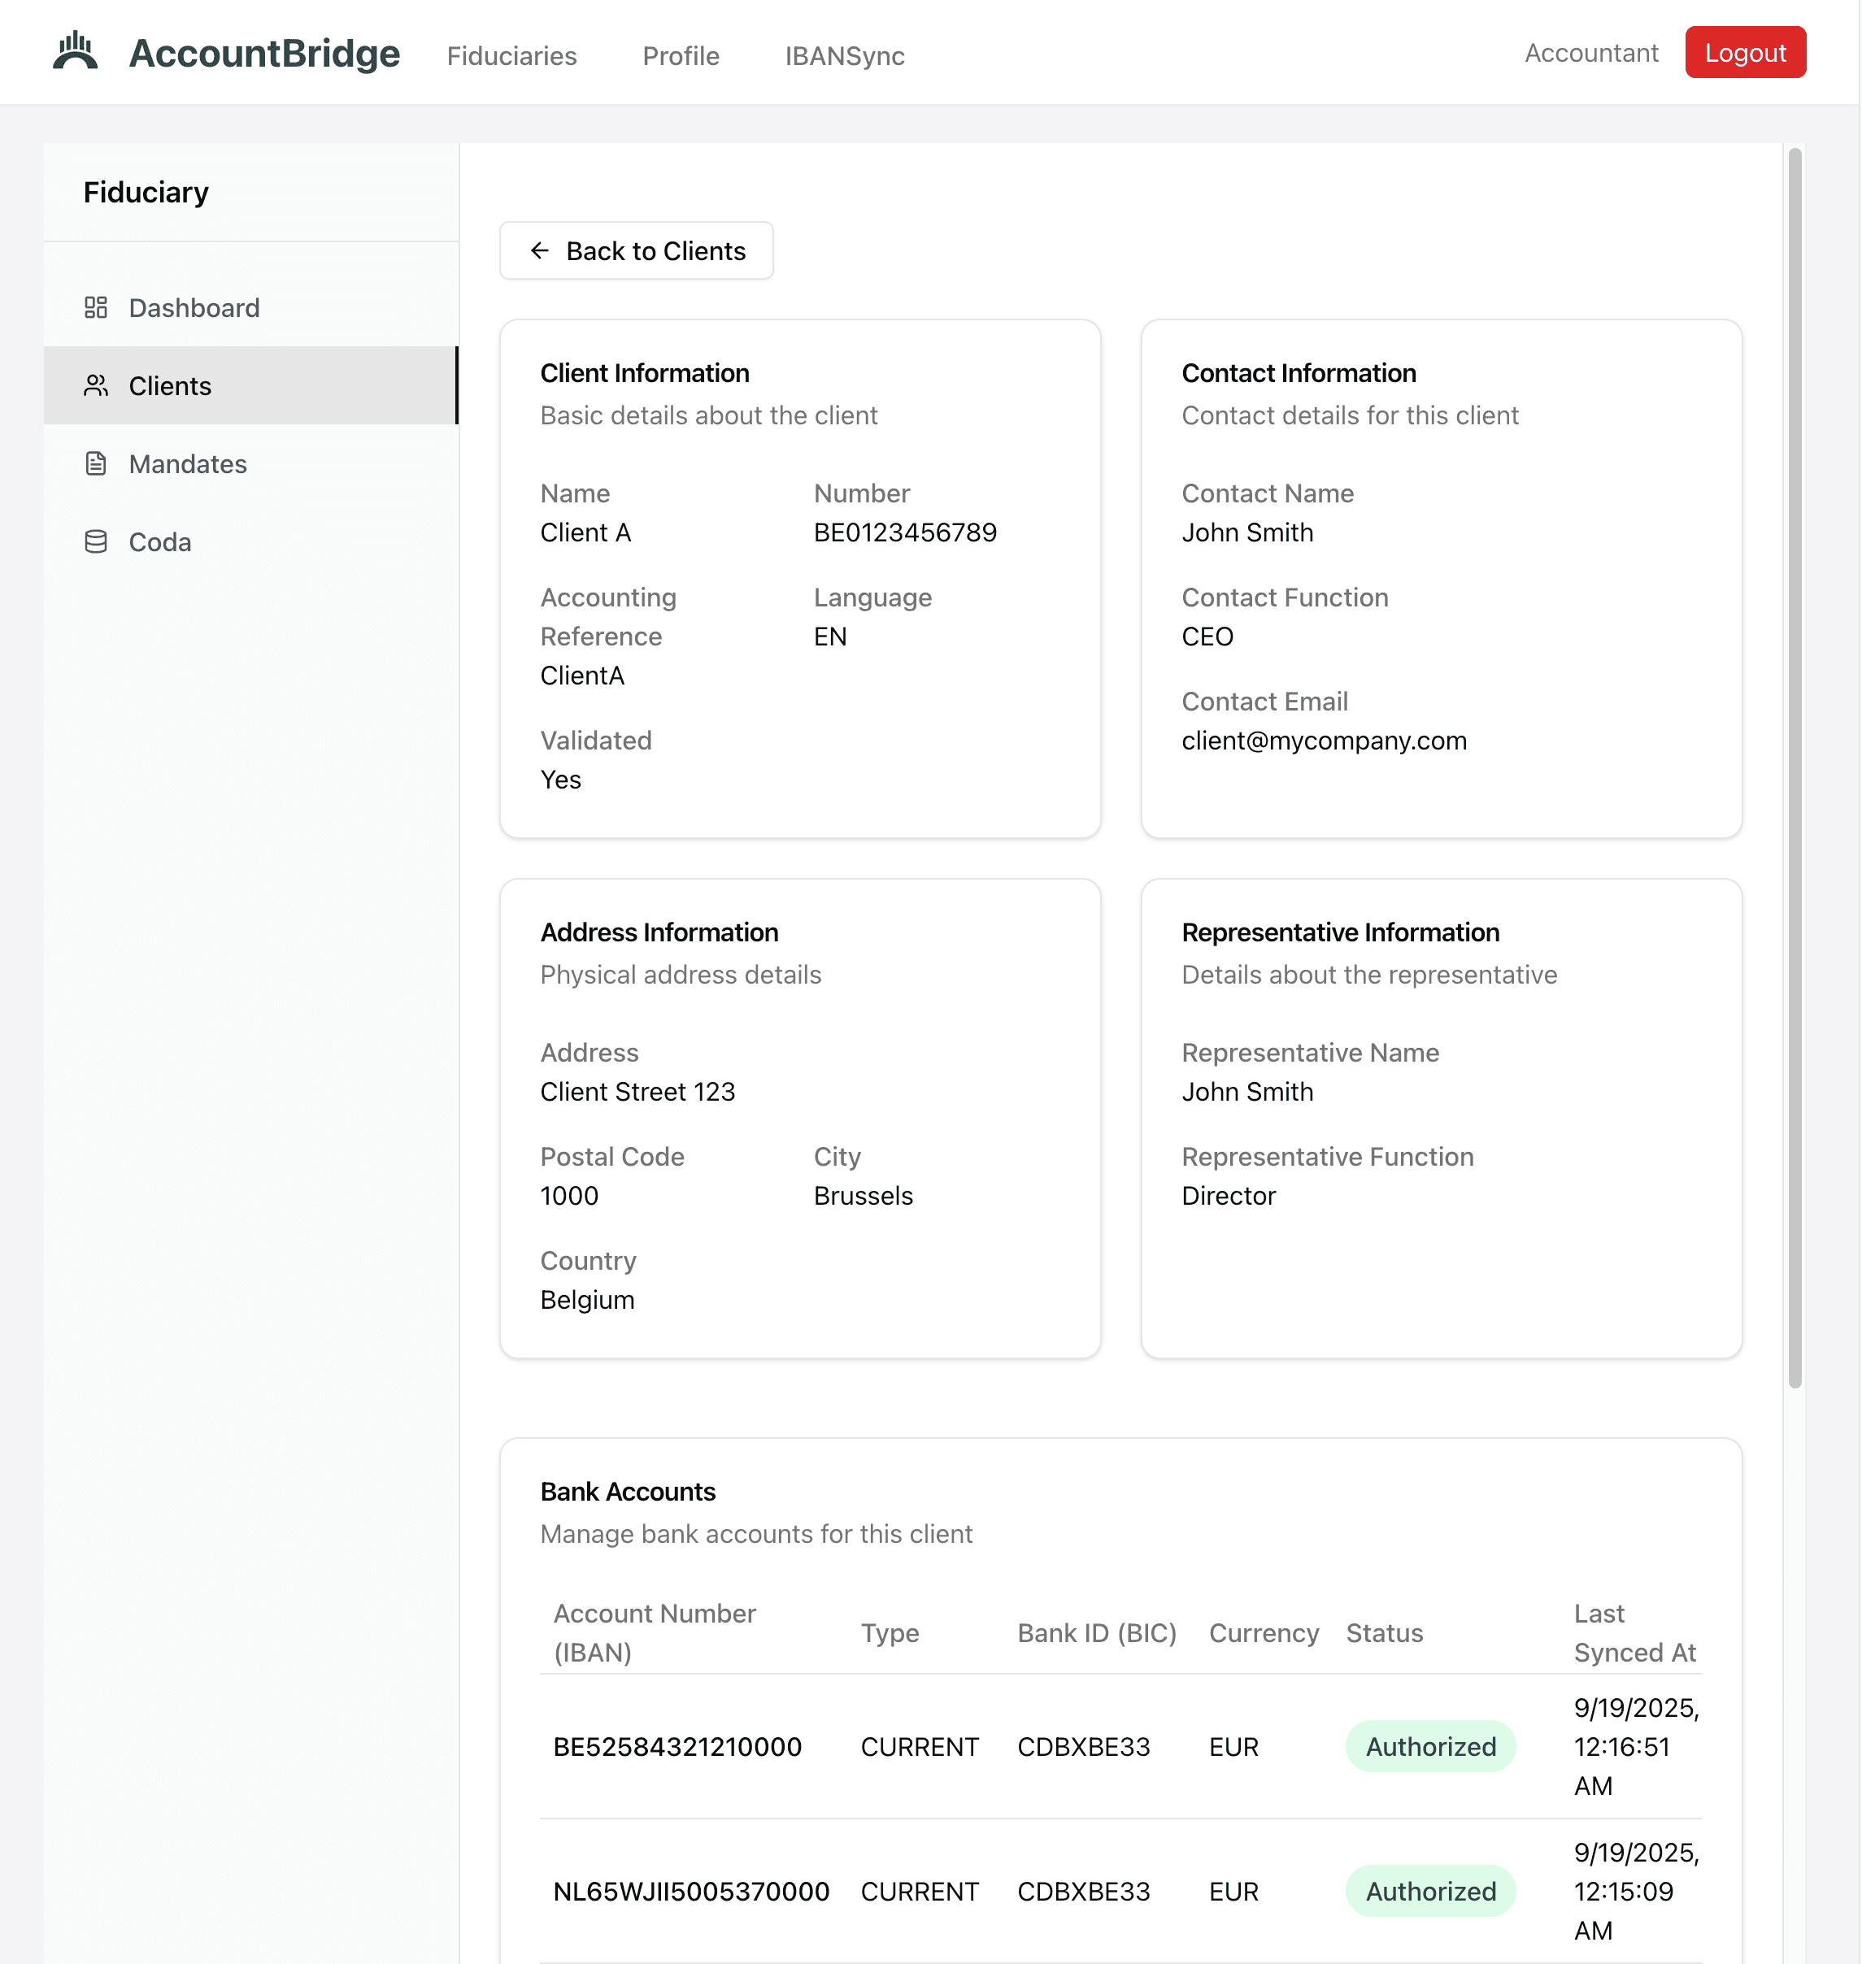Click the Dashboard grid icon in sidebar
Viewport: 1862px width, 1964px height.
tap(96, 307)
